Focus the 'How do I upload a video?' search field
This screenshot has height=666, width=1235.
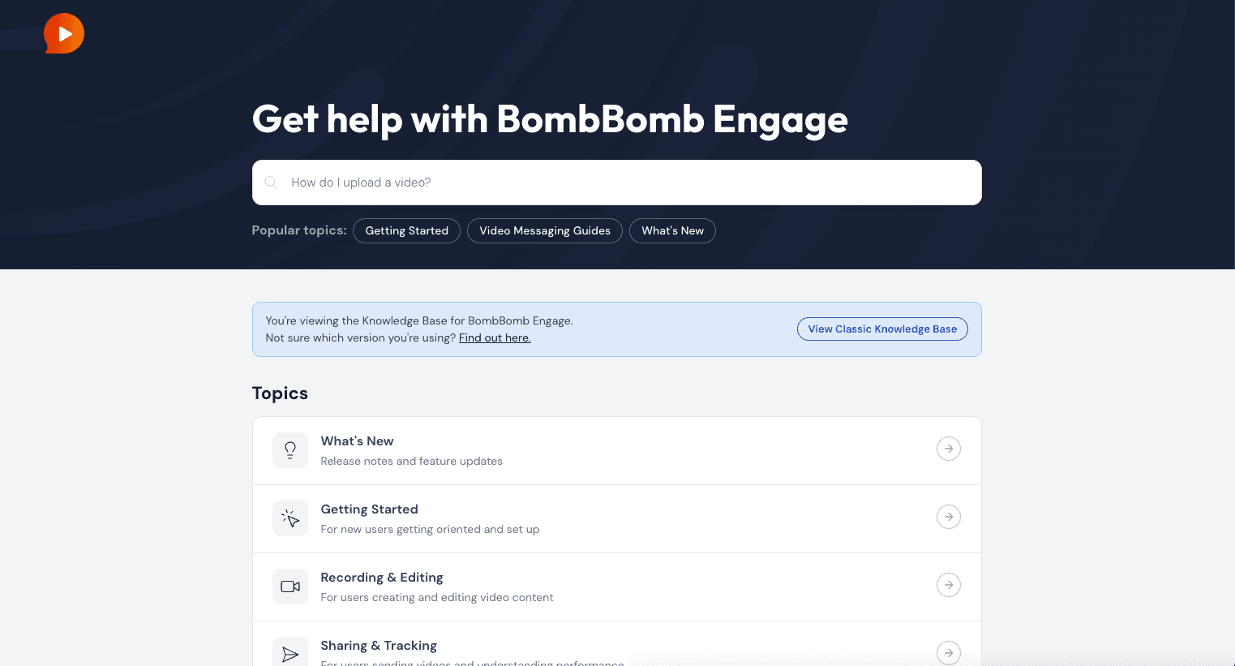pyautogui.click(x=617, y=183)
